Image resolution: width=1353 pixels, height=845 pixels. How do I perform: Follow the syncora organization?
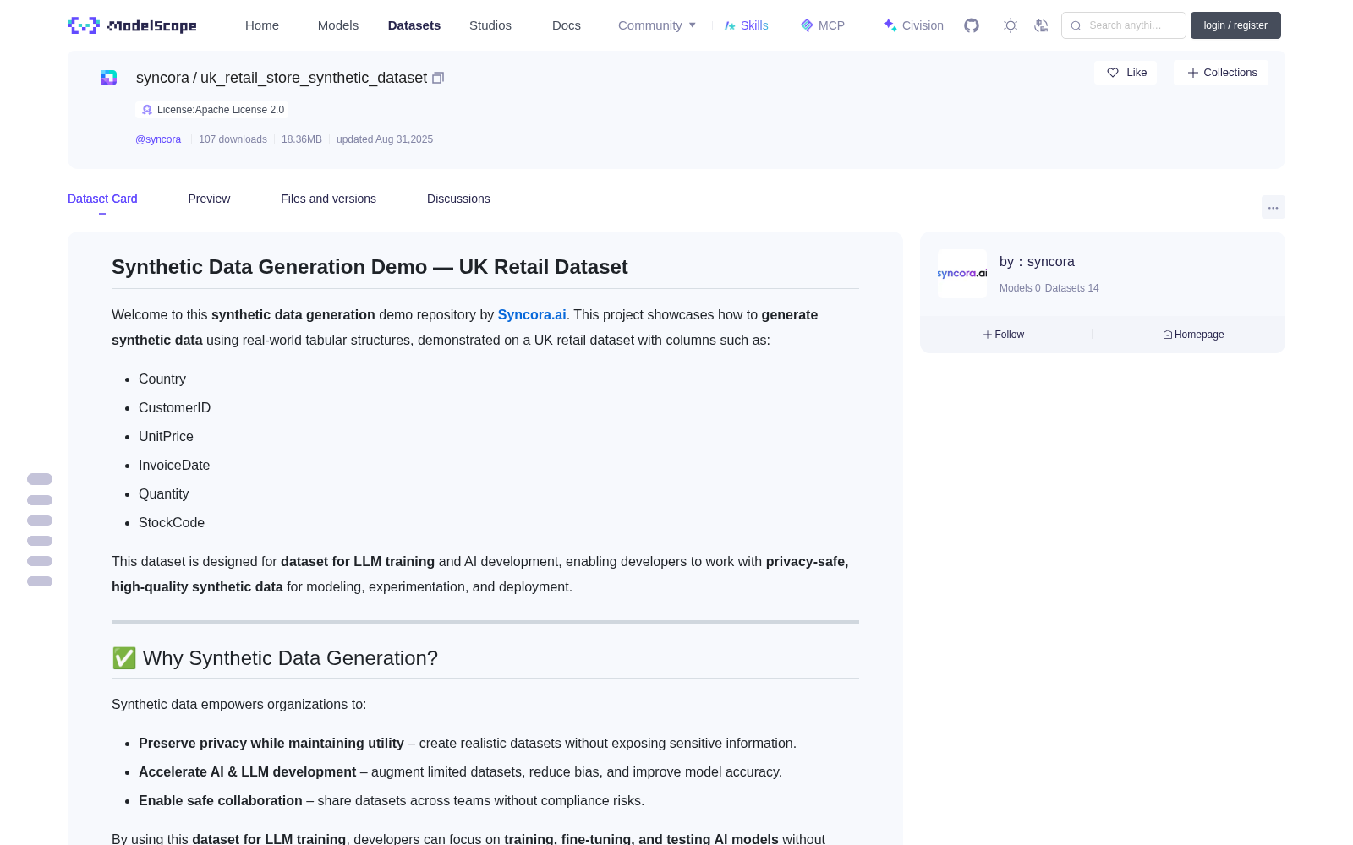[x=1004, y=335]
